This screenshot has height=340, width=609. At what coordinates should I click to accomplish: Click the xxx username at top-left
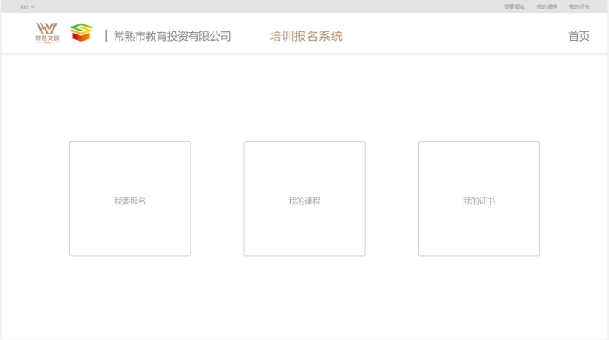pos(24,7)
